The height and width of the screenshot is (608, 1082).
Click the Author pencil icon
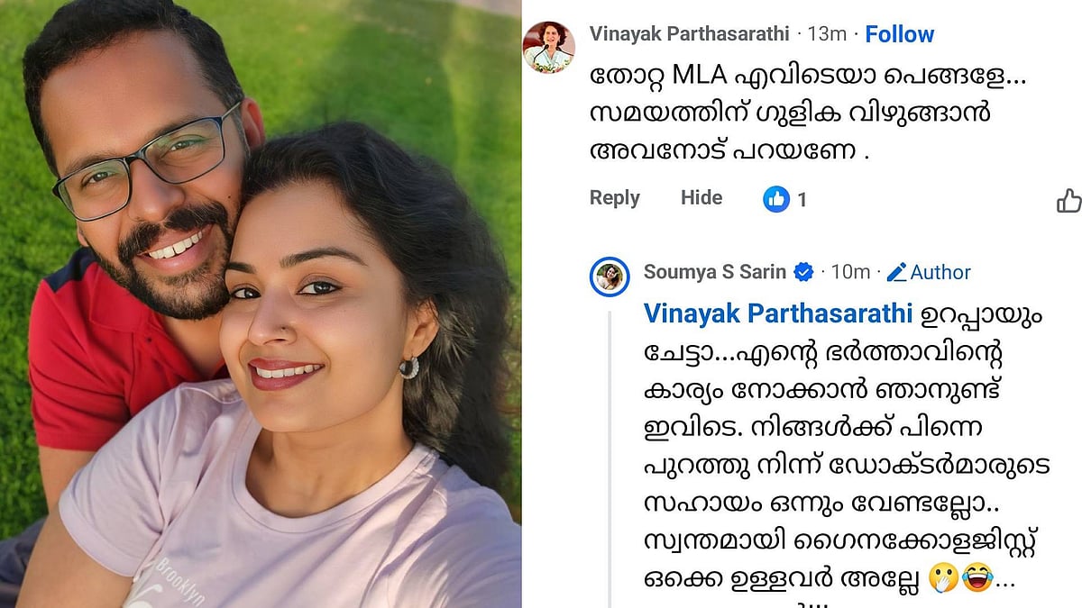(x=896, y=272)
